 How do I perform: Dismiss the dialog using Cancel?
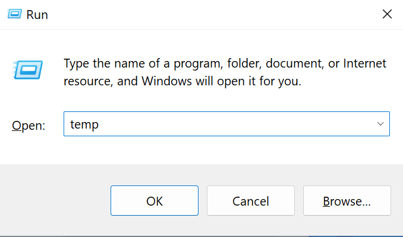coord(250,201)
